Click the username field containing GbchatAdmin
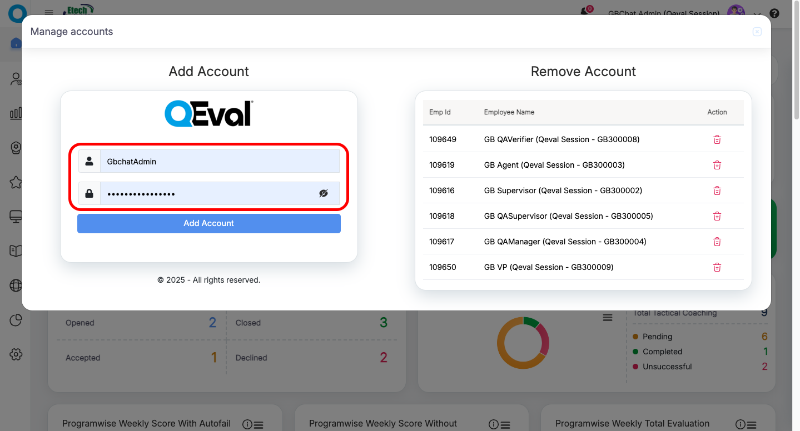 click(x=219, y=162)
